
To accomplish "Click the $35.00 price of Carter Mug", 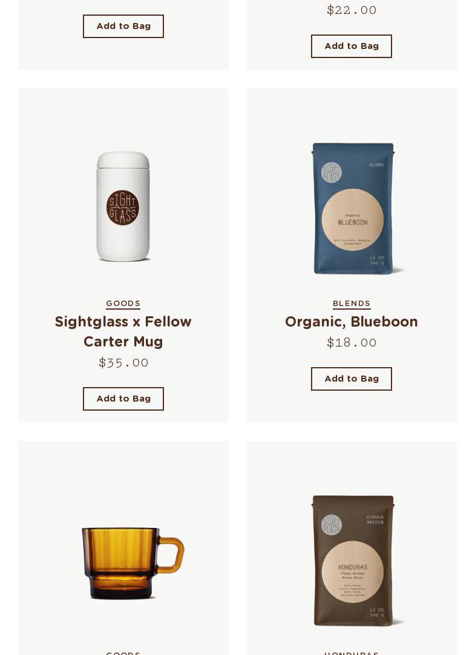I will 123,363.
